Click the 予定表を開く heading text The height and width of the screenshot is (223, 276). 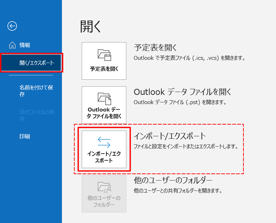coord(155,47)
